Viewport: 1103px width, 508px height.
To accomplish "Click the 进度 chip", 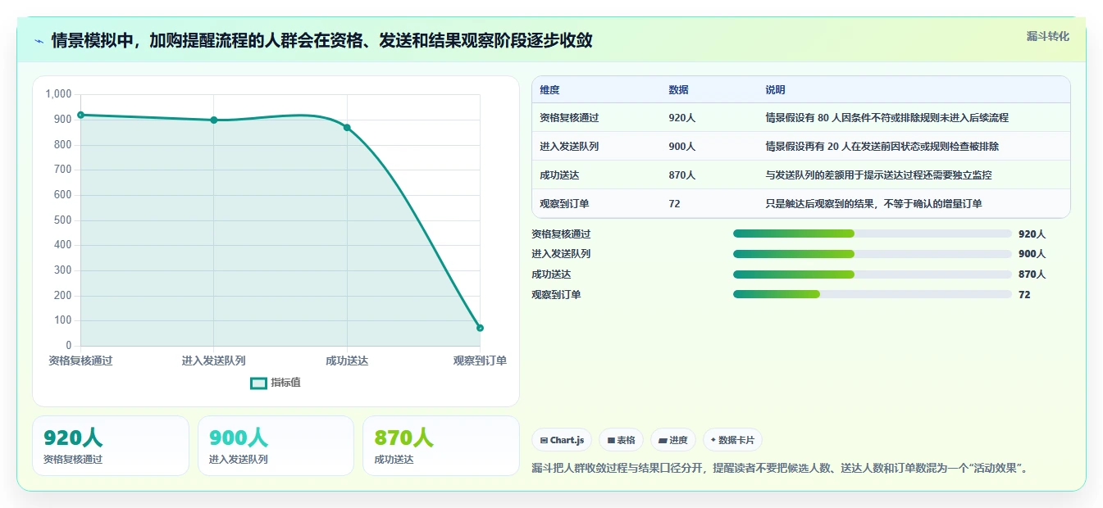I will click(672, 440).
